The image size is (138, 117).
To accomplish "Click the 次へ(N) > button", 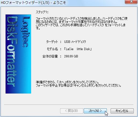I will (x=95, y=111).
